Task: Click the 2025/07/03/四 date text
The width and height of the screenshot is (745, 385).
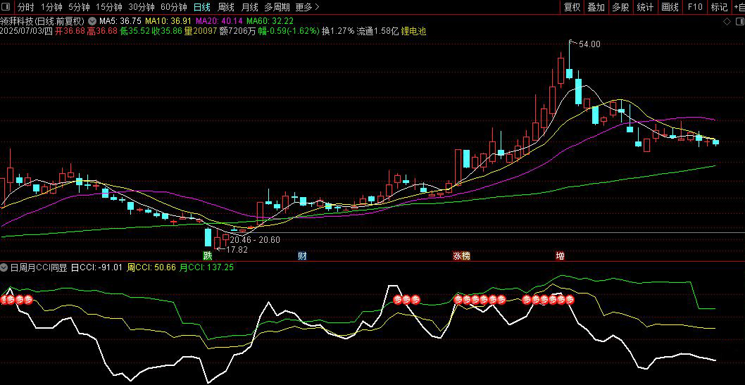Action: click(x=27, y=32)
